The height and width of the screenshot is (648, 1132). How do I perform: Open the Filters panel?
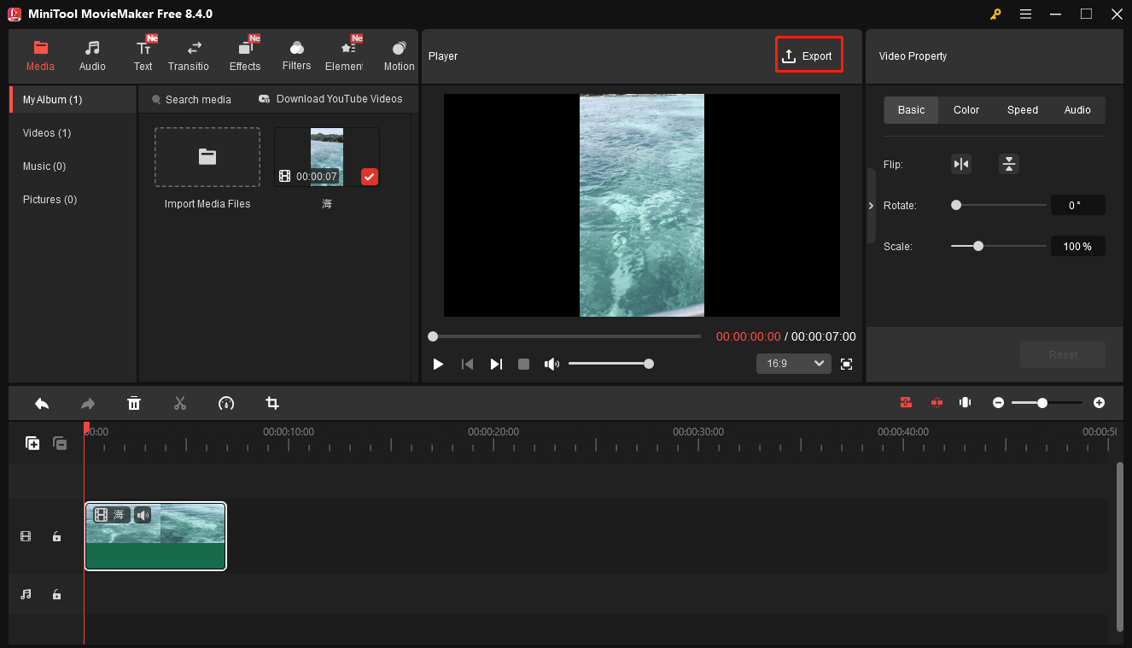[x=296, y=55]
